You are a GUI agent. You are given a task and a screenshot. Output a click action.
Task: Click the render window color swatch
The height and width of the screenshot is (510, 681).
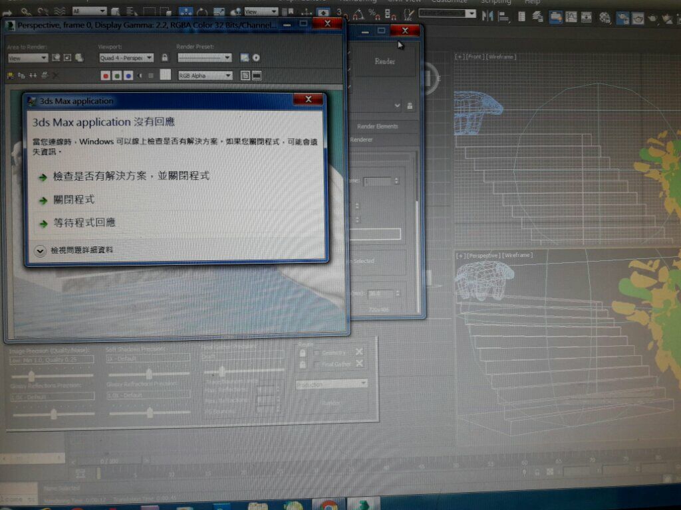click(166, 75)
